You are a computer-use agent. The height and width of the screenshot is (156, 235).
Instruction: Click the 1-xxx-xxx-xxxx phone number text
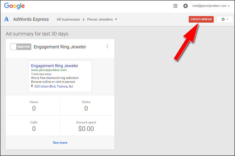41,74
